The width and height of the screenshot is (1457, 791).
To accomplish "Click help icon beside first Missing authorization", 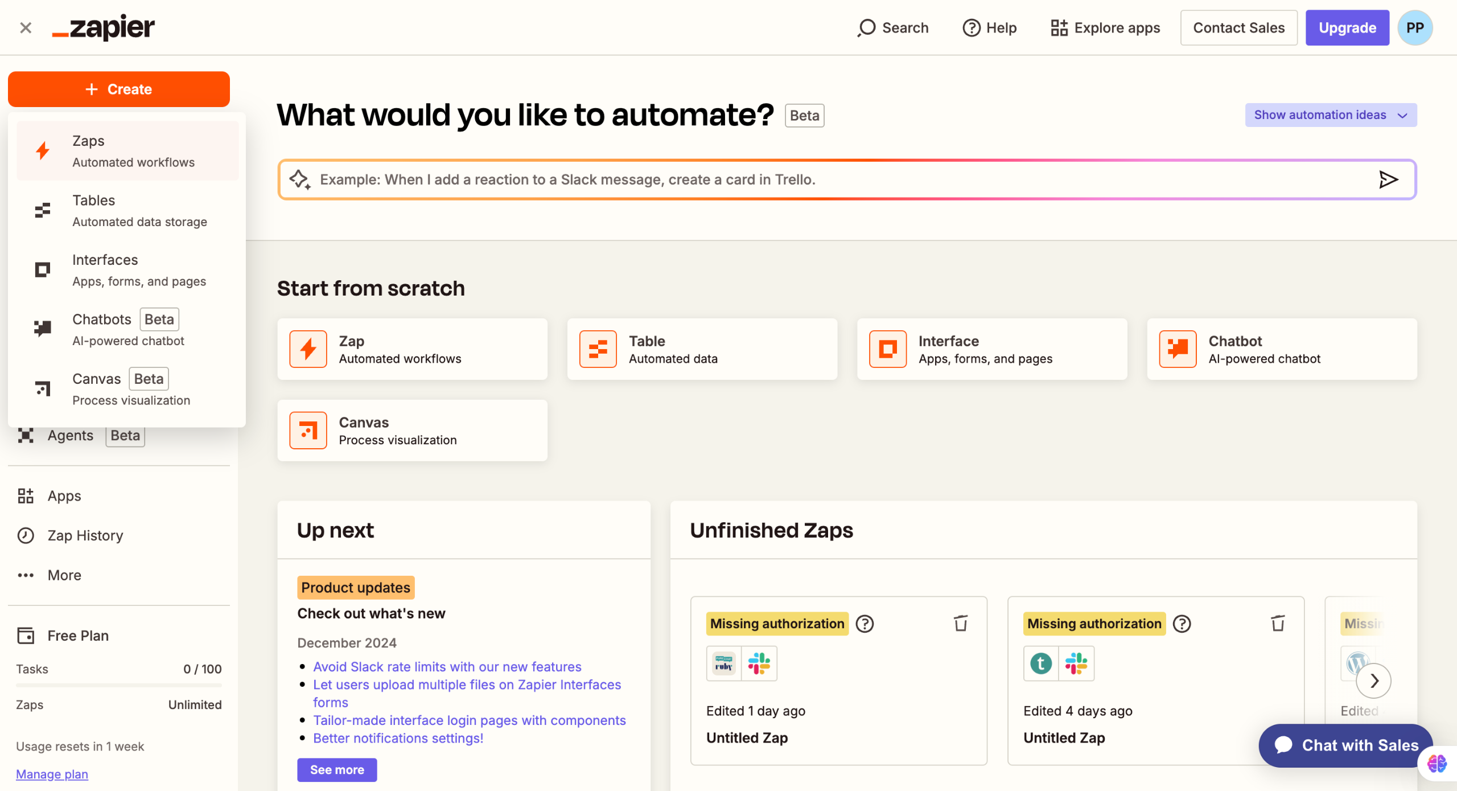I will point(865,624).
